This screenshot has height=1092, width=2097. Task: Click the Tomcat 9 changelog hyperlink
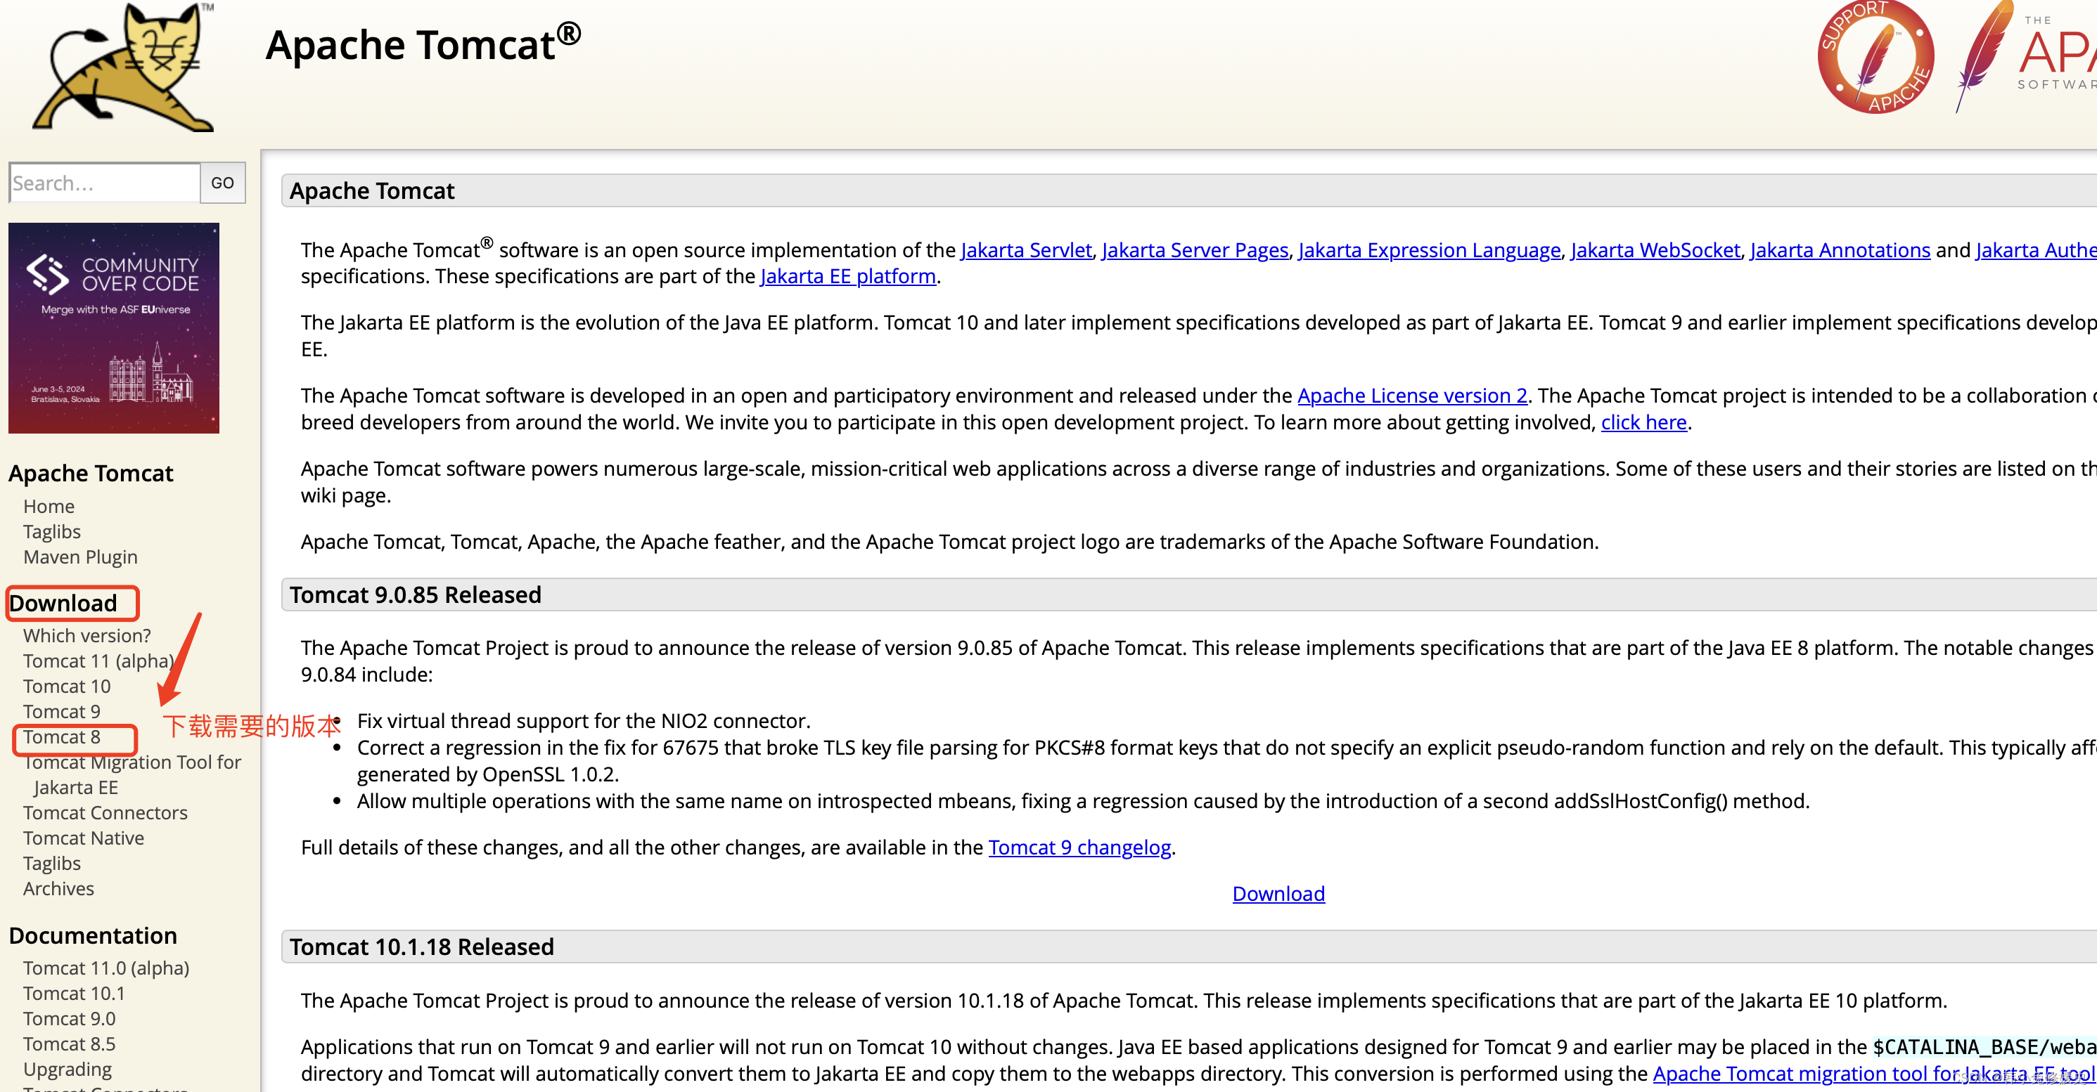click(1080, 847)
